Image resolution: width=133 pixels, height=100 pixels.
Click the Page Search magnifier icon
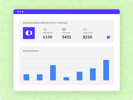[x=45, y=30]
